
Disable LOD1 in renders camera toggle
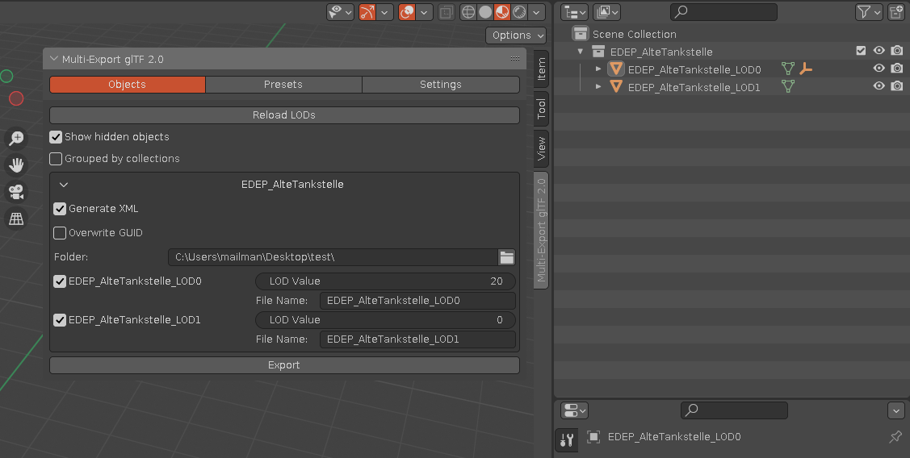click(897, 86)
